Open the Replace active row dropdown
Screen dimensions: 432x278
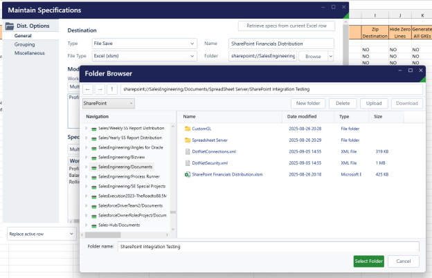pyautogui.click(x=40, y=234)
